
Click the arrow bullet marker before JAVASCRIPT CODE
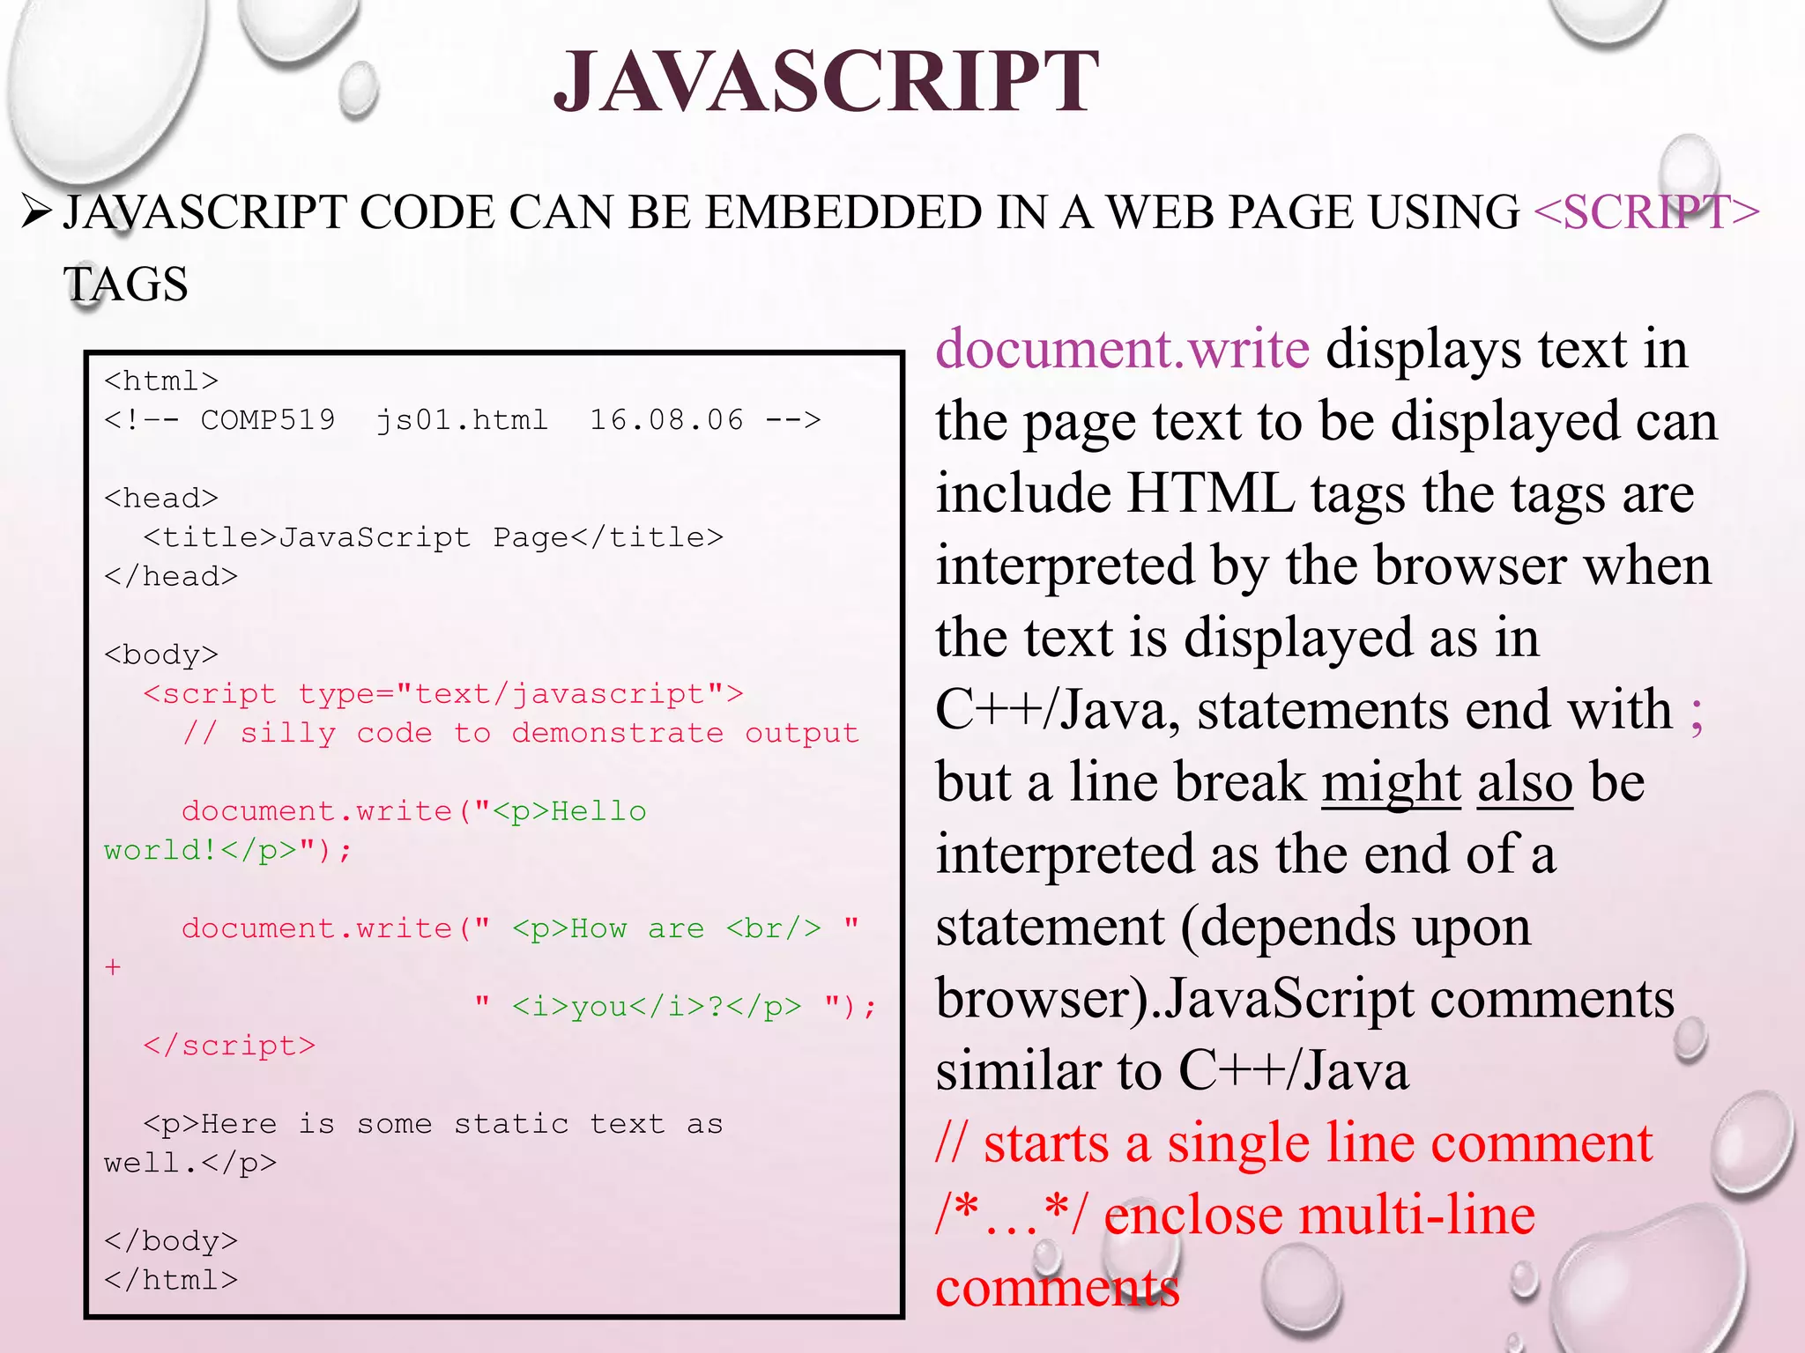click(x=38, y=212)
